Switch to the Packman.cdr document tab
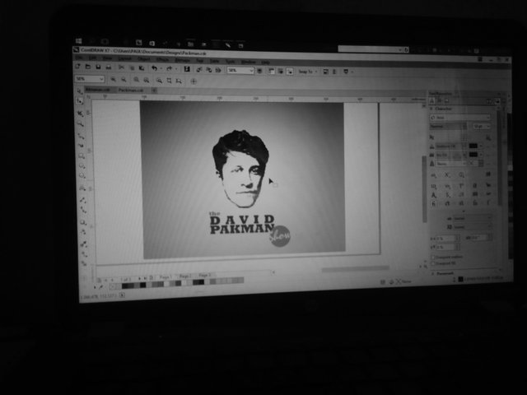Screen dimensions: 527x395 point(130,90)
